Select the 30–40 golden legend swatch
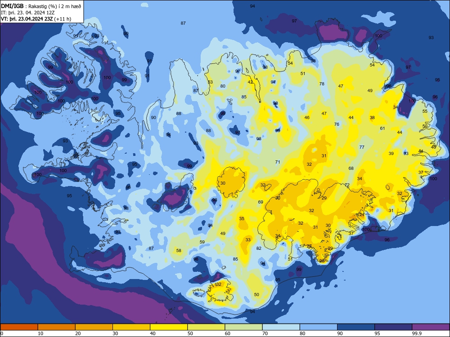 click(x=131, y=327)
